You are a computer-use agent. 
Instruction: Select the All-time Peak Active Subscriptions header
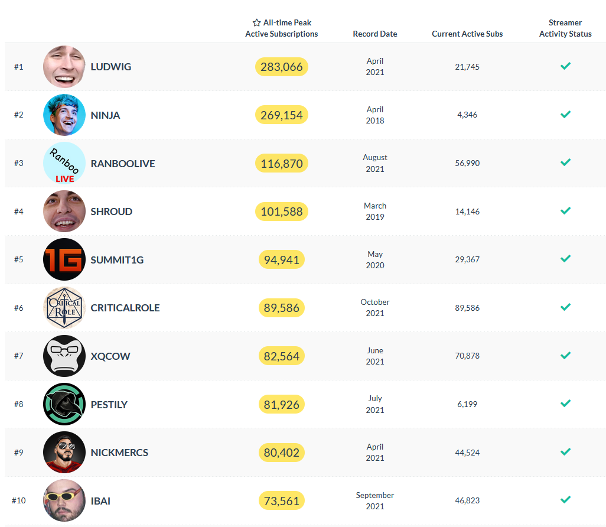tap(282, 28)
